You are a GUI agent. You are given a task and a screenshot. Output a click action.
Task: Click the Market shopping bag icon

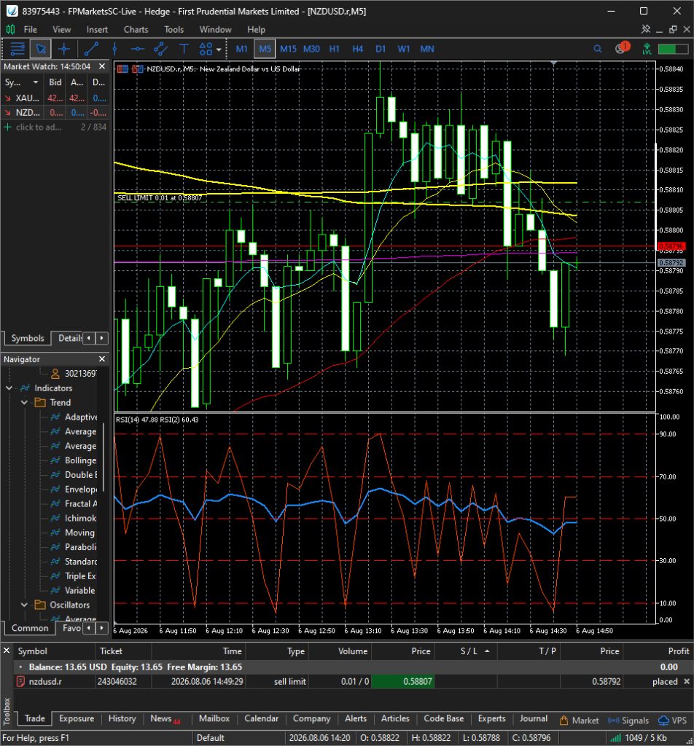pyautogui.click(x=564, y=721)
